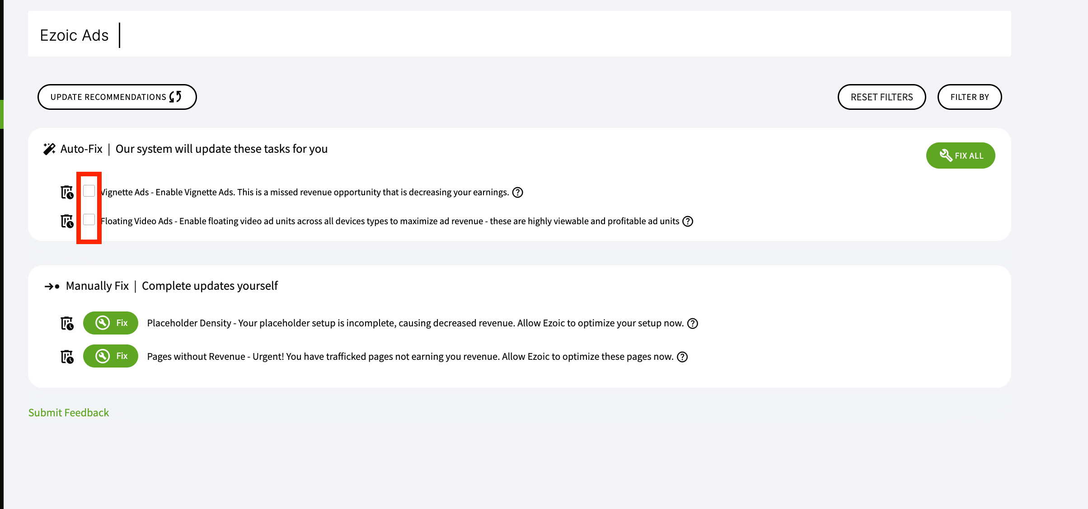
Task: Click Fix button for Placeholder Density
Action: click(x=111, y=323)
